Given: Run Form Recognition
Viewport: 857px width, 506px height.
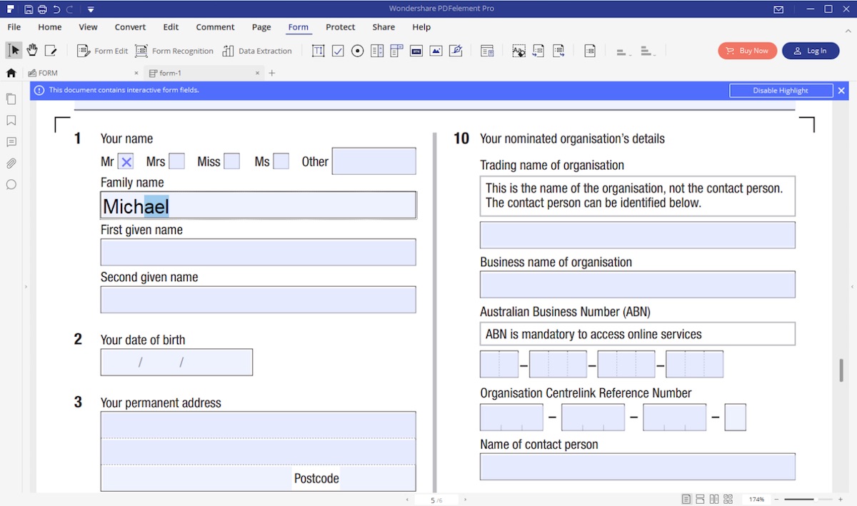Looking at the screenshot, I should click(x=174, y=51).
